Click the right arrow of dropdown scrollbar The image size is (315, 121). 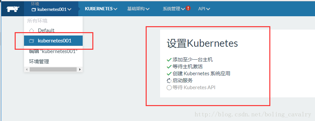80,70
